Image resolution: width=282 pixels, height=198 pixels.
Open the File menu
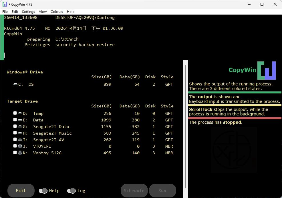point(5,11)
